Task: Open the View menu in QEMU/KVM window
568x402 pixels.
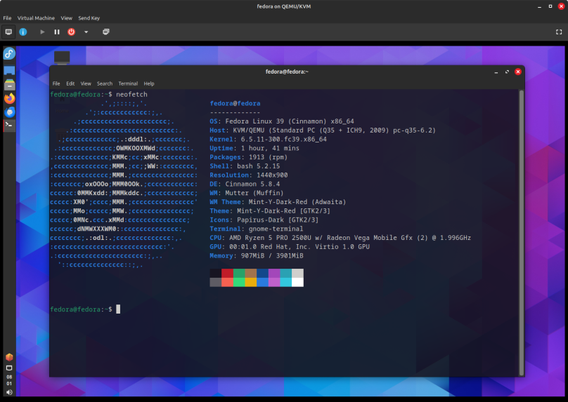Action: 66,18
